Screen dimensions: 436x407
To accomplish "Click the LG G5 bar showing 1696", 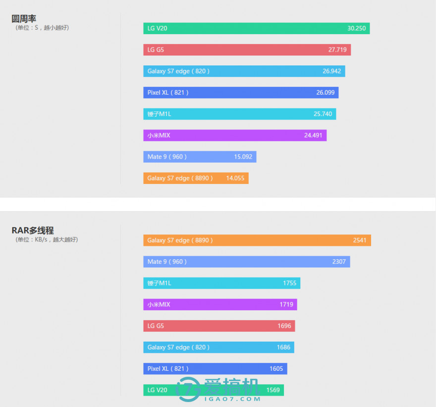I will [219, 326].
